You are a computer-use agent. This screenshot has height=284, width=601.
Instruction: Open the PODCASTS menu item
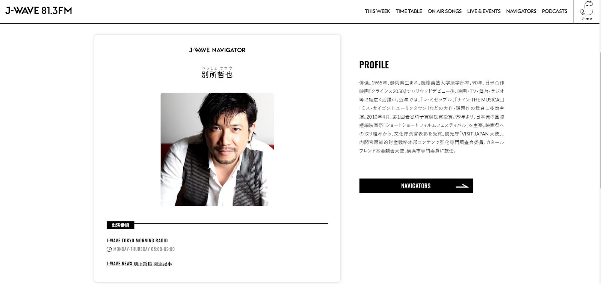point(554,11)
